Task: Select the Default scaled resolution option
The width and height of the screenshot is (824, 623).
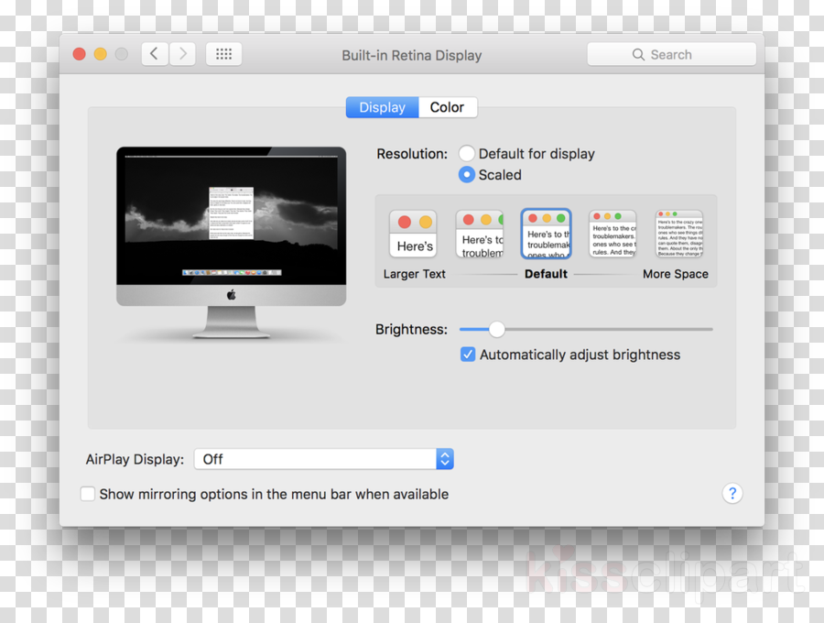Action: point(546,233)
